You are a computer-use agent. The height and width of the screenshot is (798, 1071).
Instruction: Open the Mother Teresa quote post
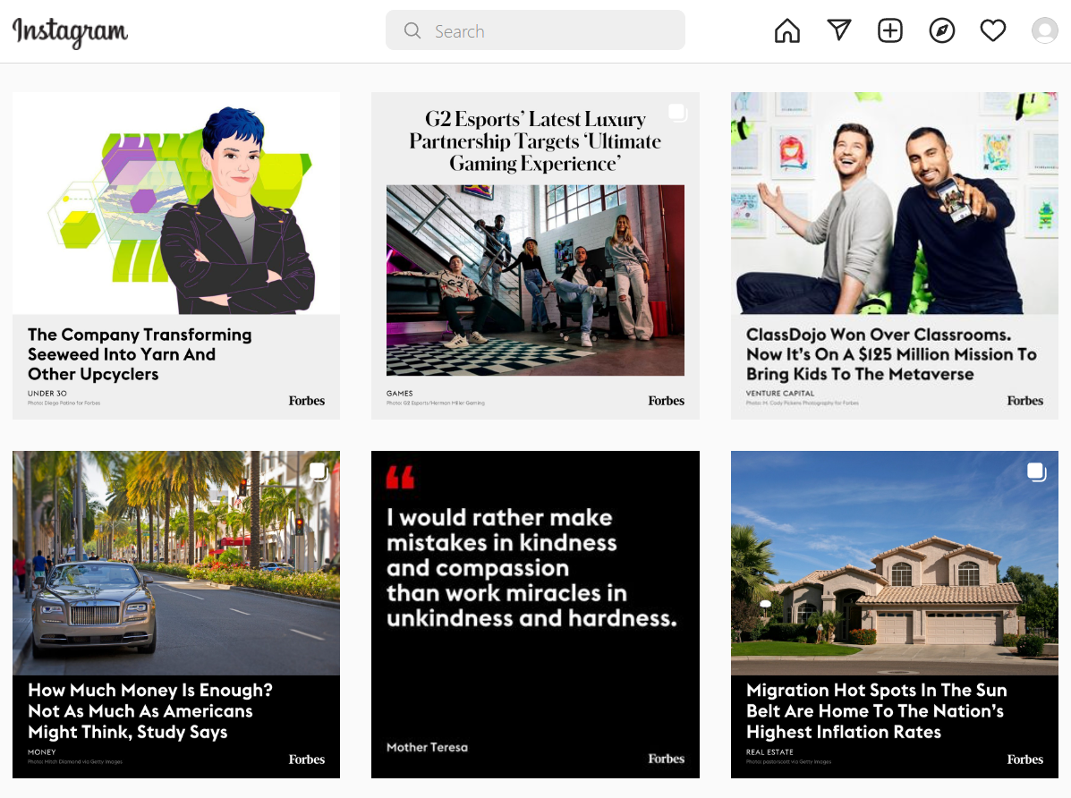535,615
